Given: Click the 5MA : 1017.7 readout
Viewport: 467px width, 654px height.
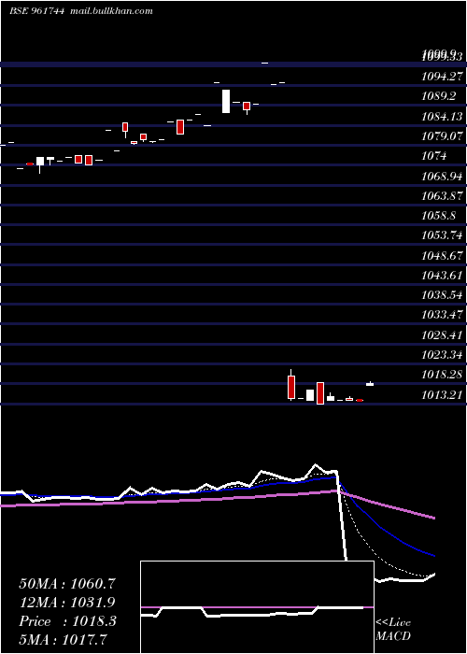Looking at the screenshot, I should coord(63,639).
